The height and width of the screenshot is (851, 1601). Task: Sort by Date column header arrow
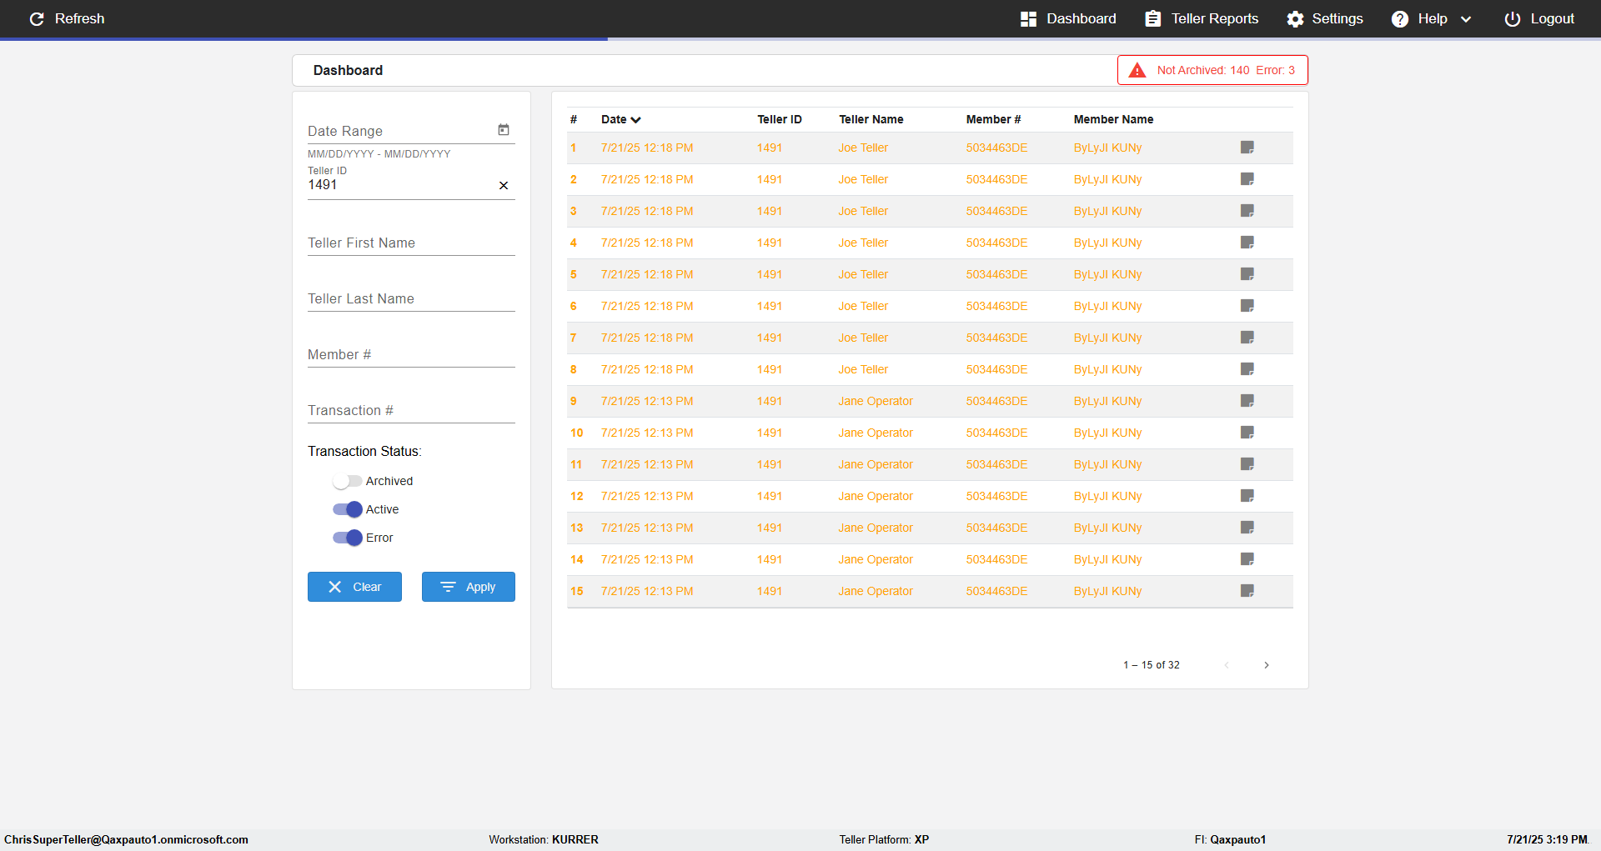[636, 120]
